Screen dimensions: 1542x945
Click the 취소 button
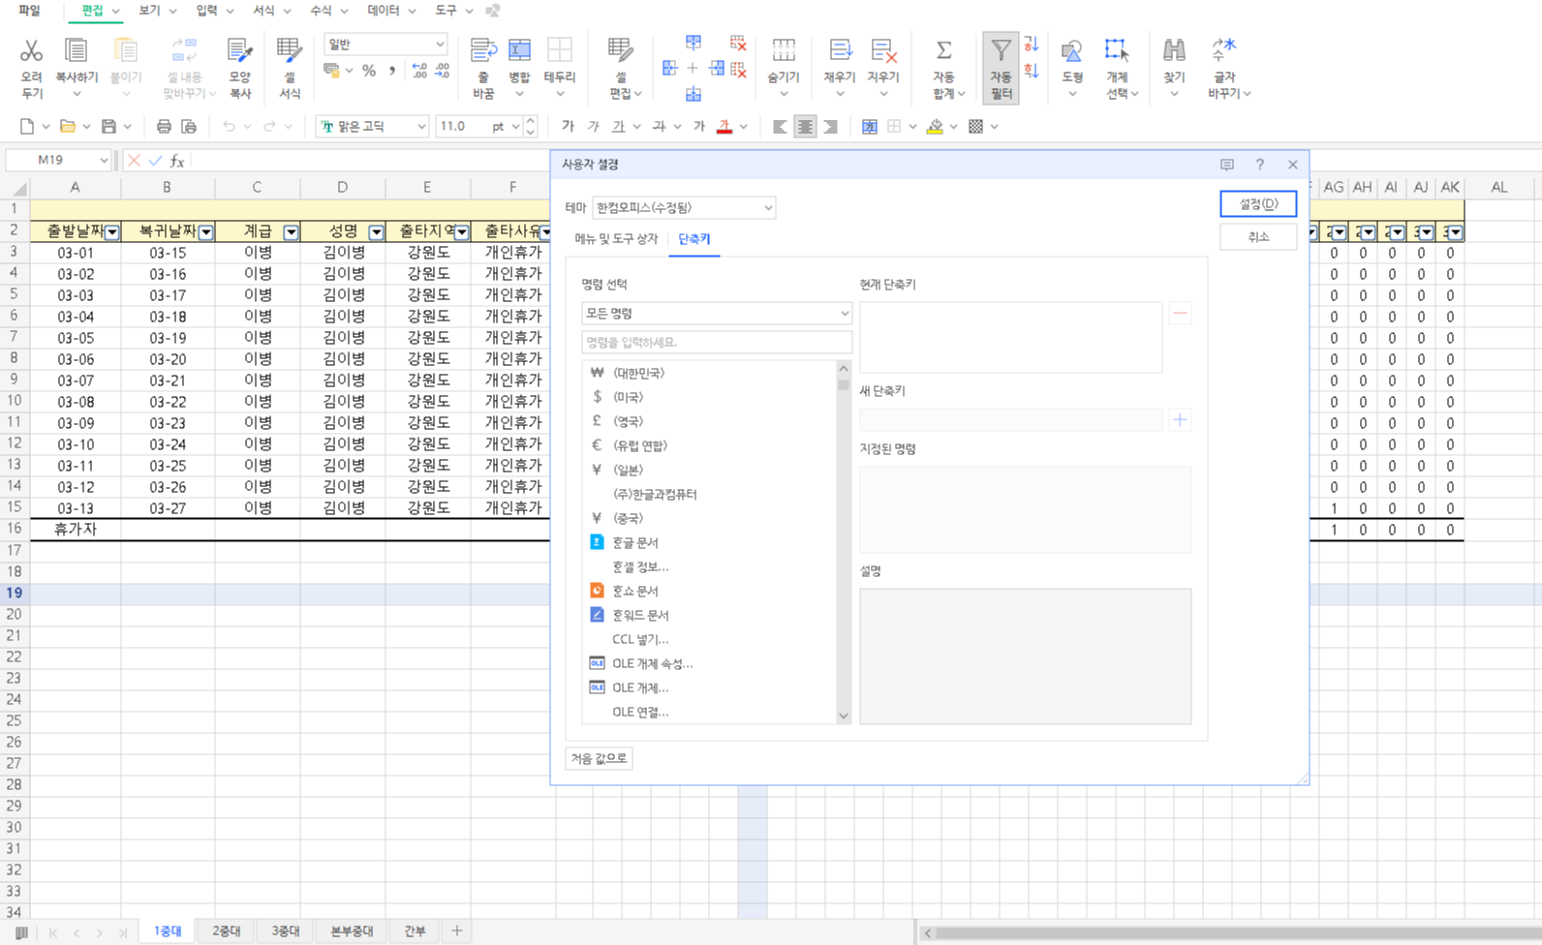[1258, 236]
